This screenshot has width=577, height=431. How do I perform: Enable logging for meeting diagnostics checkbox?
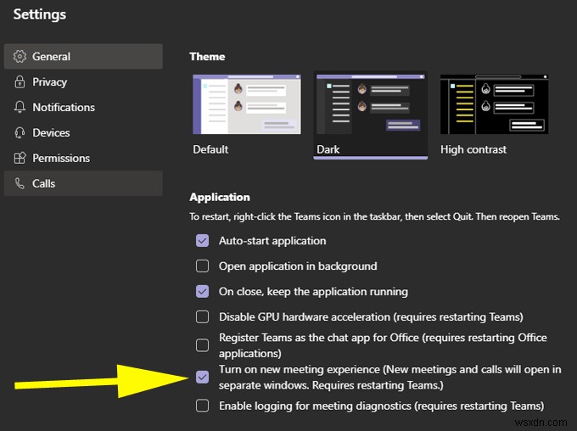click(203, 406)
